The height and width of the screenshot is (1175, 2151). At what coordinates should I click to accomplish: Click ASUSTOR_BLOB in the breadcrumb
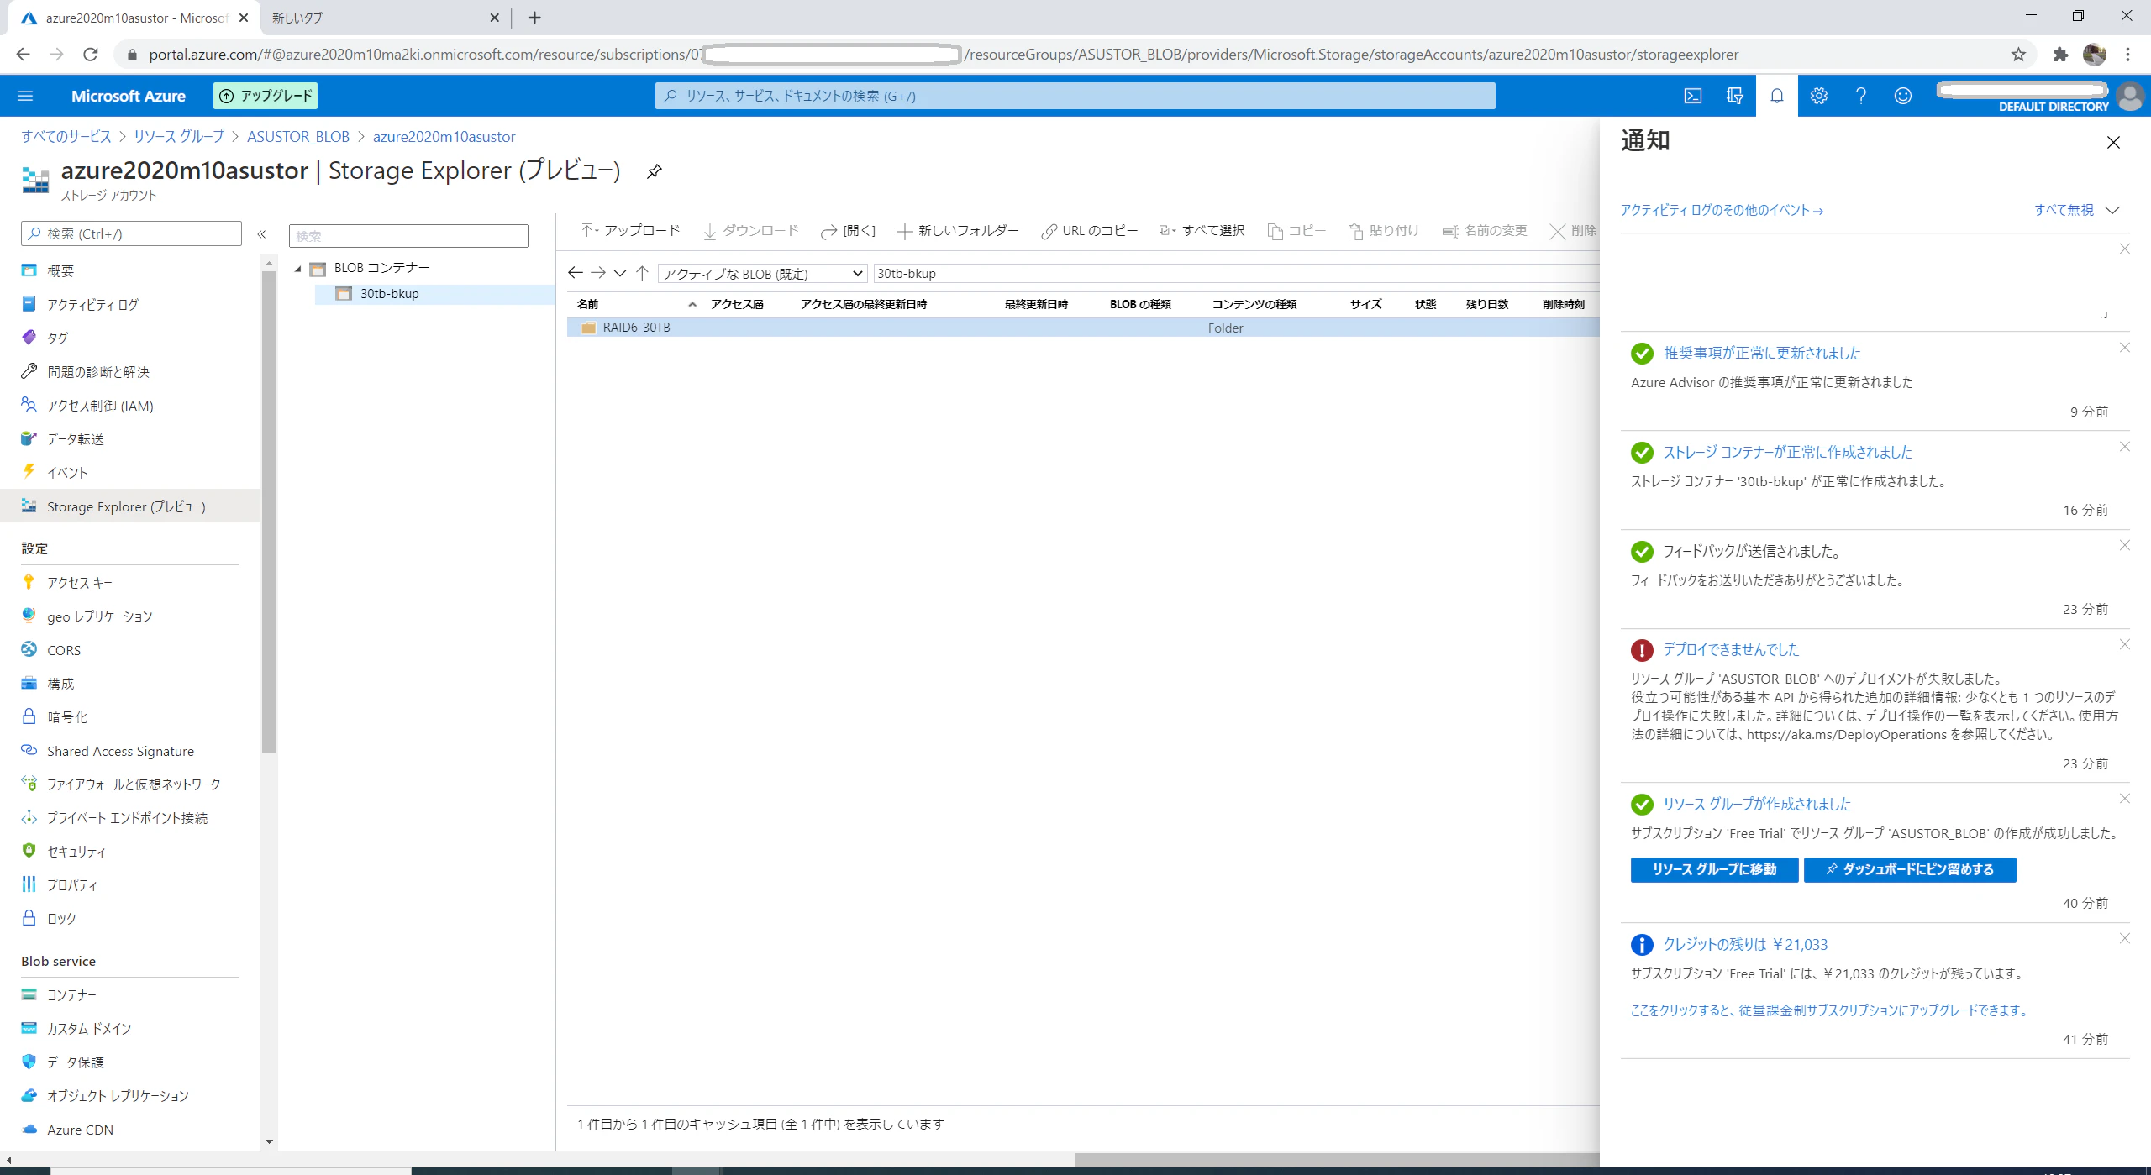pos(298,137)
